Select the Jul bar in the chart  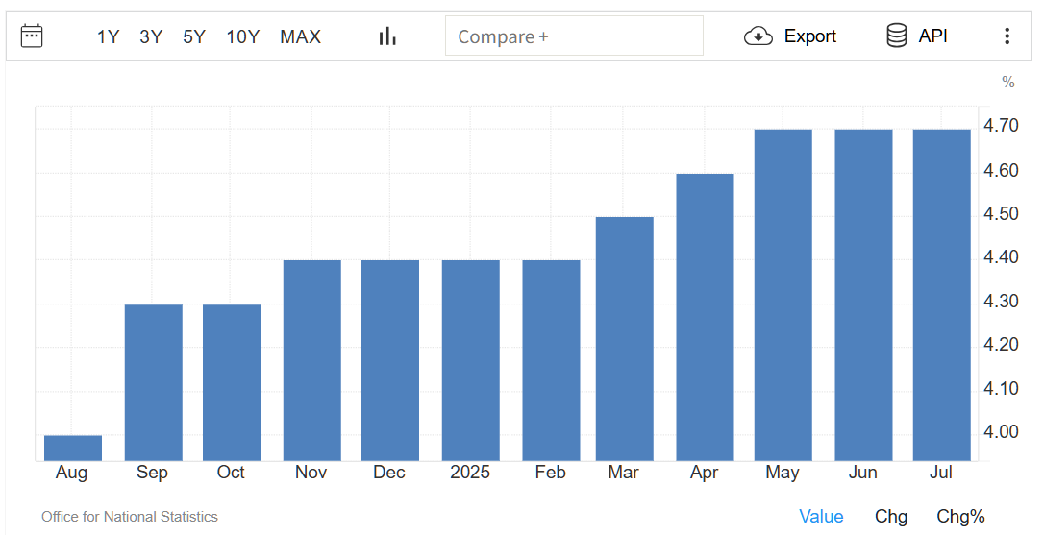point(941,295)
